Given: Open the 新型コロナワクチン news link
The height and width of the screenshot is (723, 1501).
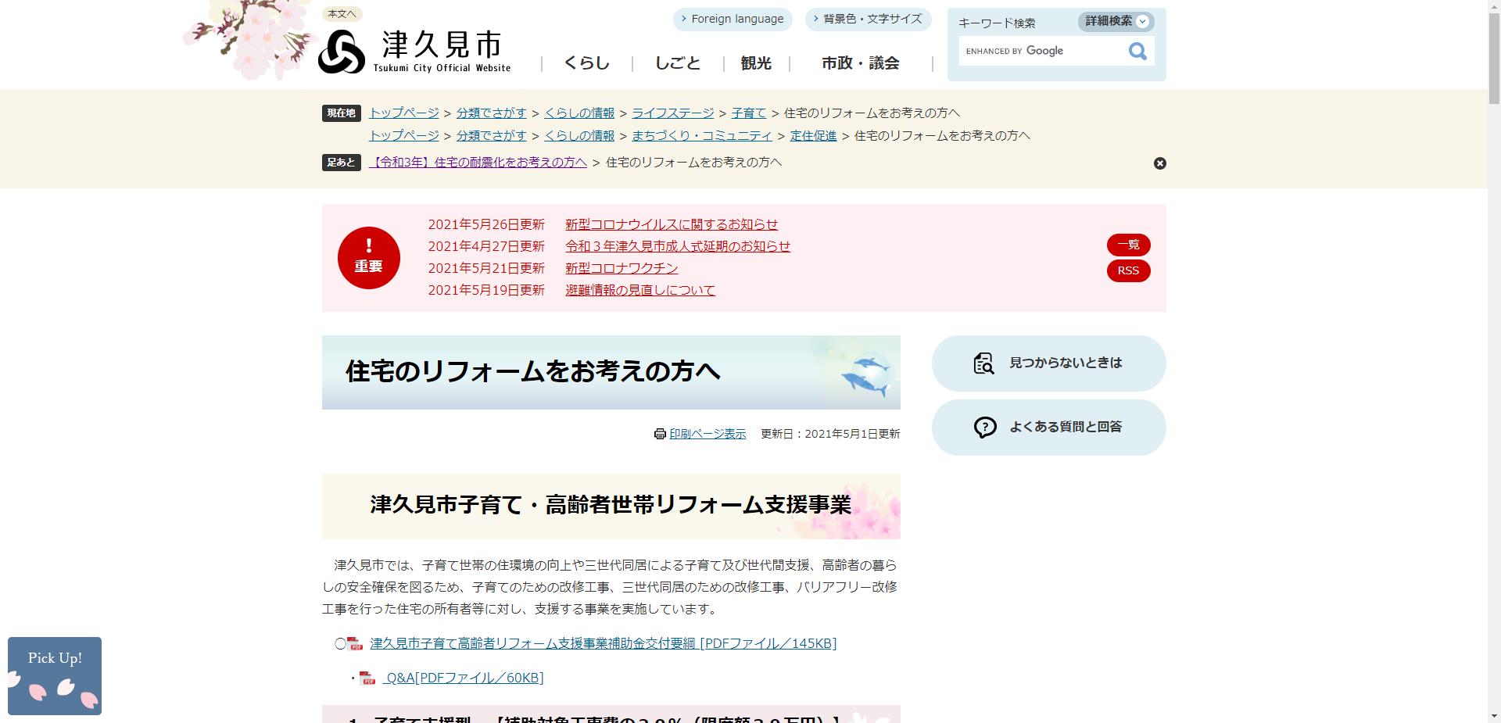Looking at the screenshot, I should (x=621, y=267).
